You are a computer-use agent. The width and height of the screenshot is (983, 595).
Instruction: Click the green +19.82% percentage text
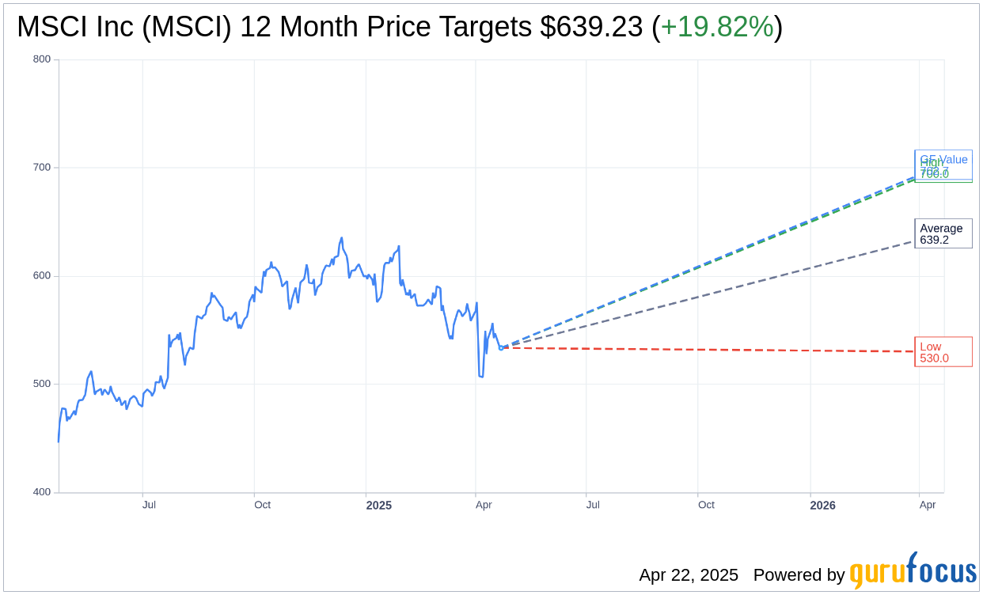point(716,27)
